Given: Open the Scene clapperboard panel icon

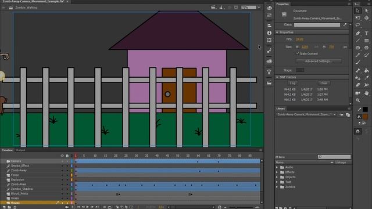Looking at the screenshot, I should [269, 82].
